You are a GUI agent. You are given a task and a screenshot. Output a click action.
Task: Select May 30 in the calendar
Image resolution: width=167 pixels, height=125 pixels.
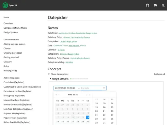coord(88,121)
